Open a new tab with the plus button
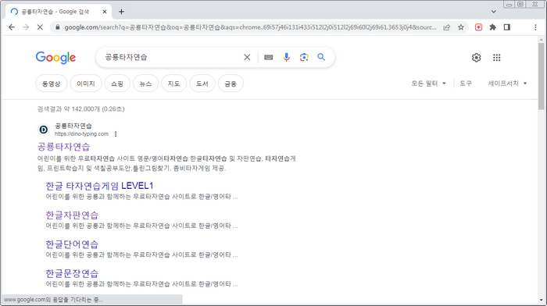This screenshot has height=306, width=547. click(x=121, y=12)
